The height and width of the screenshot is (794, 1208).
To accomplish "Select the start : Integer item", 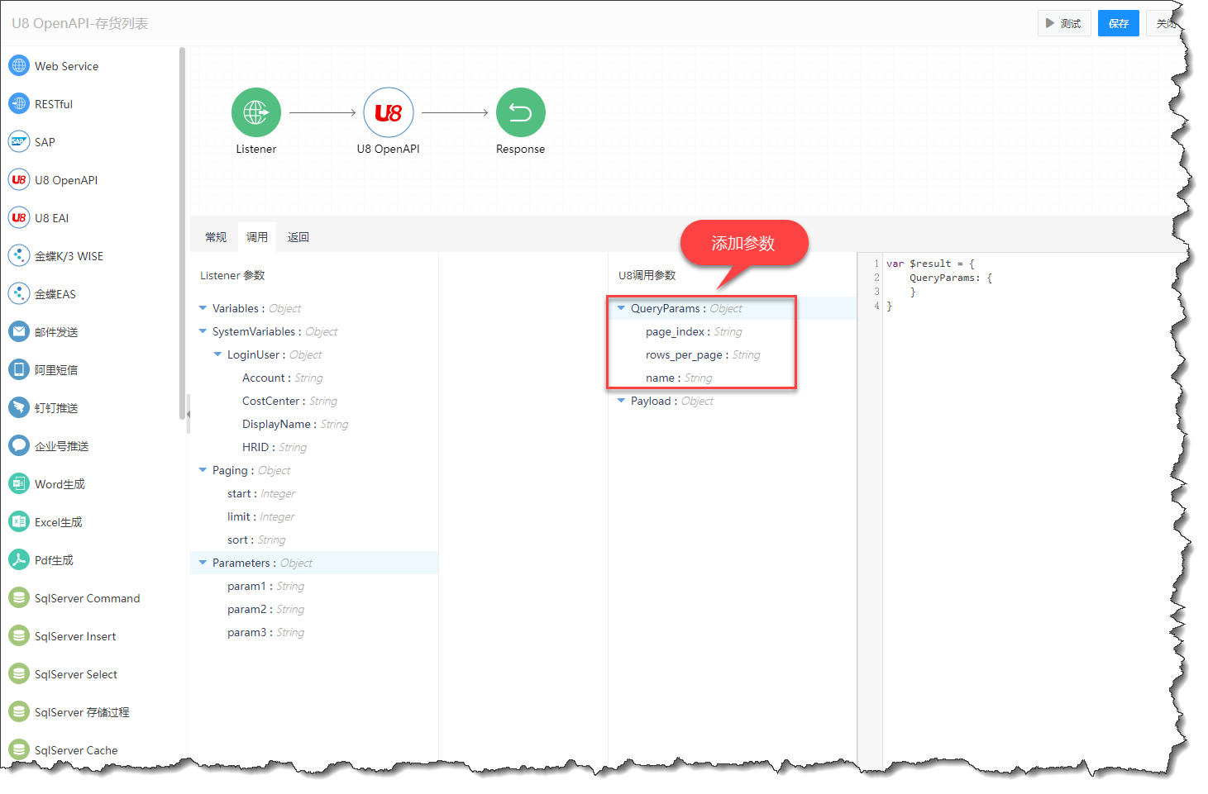I will (x=261, y=493).
